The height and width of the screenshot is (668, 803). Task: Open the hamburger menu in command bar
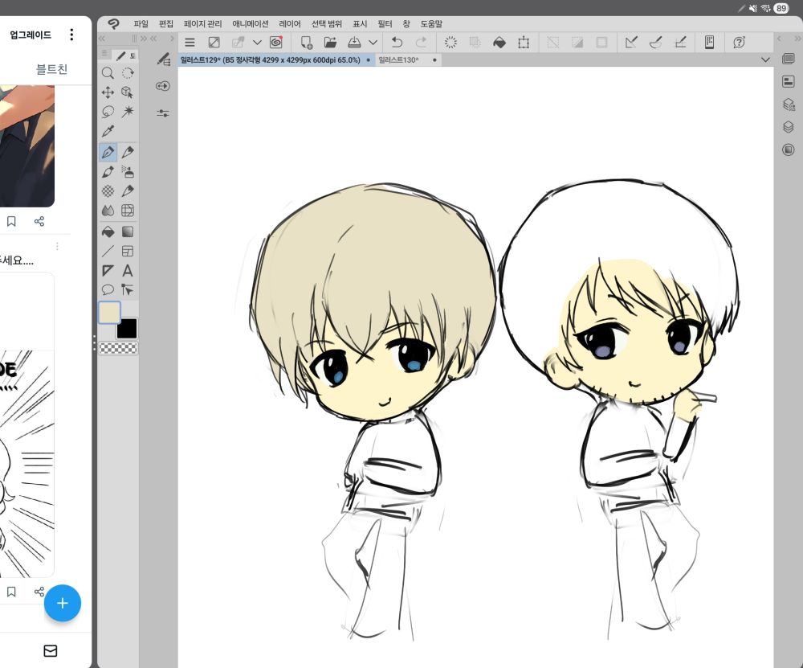click(190, 43)
